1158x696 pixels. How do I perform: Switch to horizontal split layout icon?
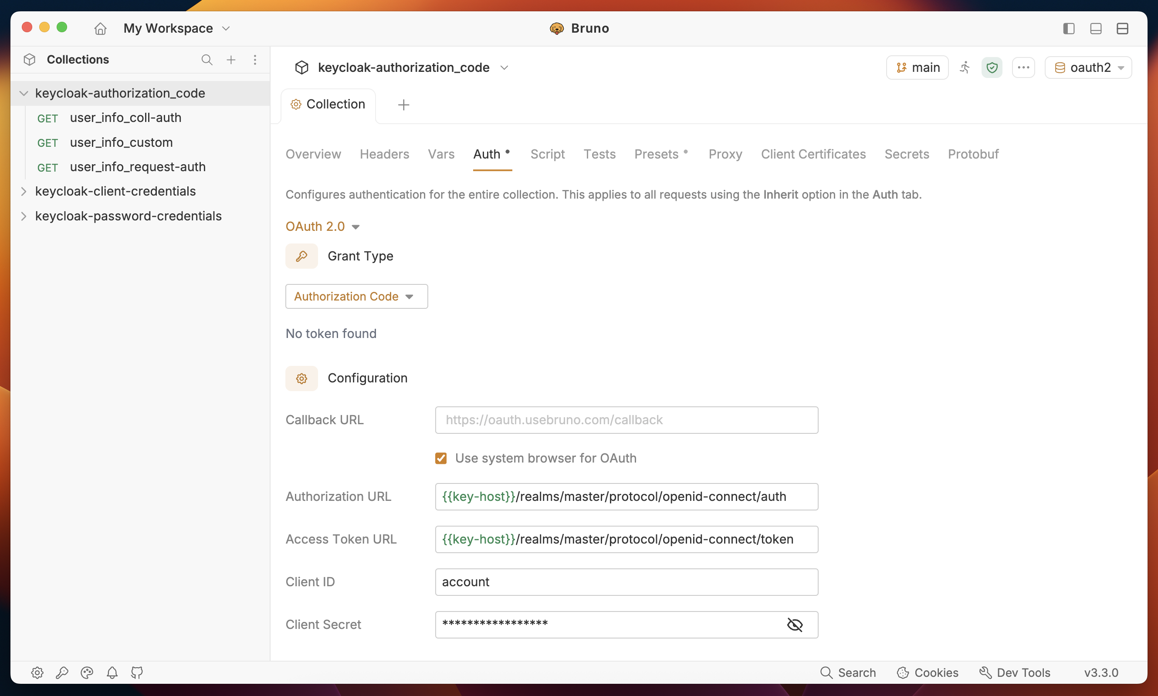[1122, 29]
